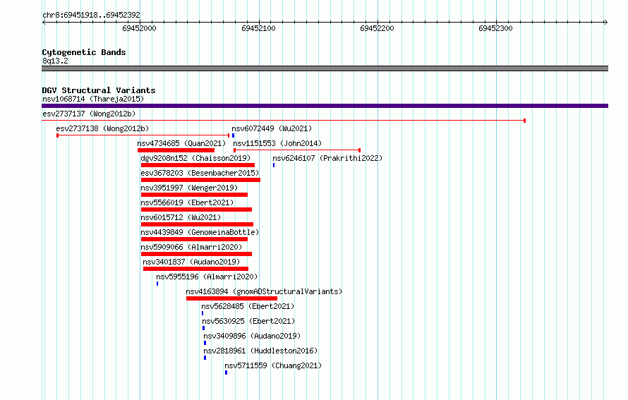Open the nsv1068714 (Thareja2015) label
Screen dimensions: 628x400
click(93, 99)
